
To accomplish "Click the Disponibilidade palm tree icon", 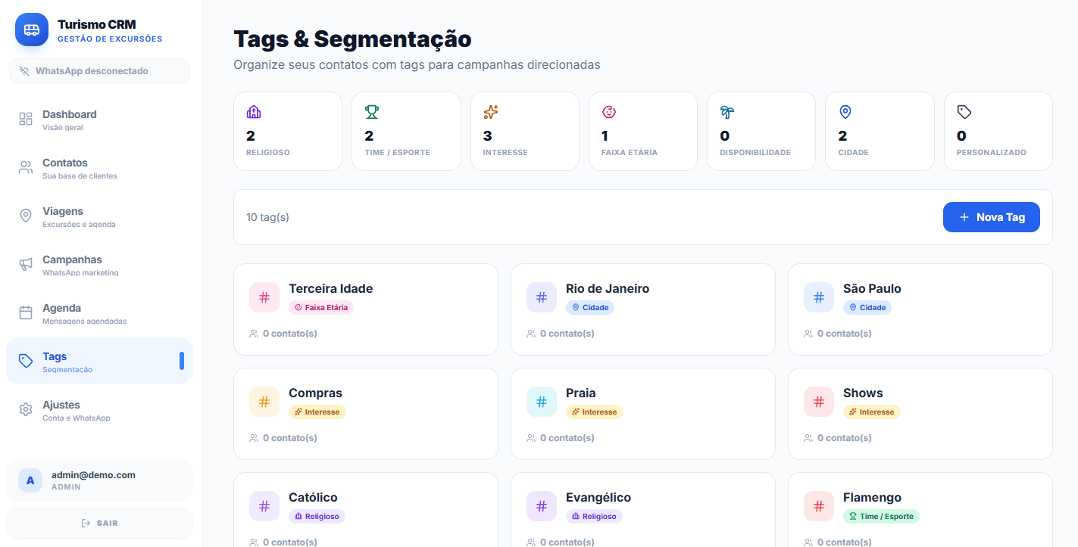I will pos(726,111).
